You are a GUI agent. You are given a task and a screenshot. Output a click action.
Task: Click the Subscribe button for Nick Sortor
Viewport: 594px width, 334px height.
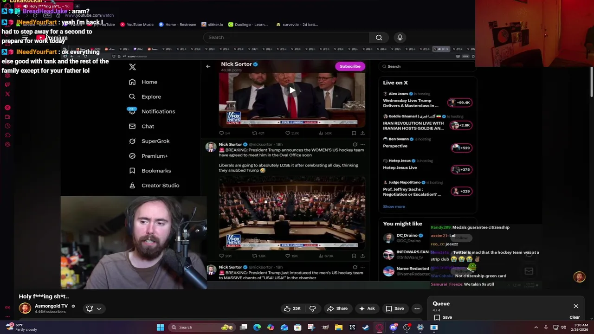350,66
